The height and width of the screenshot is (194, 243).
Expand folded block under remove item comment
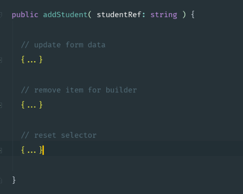coord(32,105)
